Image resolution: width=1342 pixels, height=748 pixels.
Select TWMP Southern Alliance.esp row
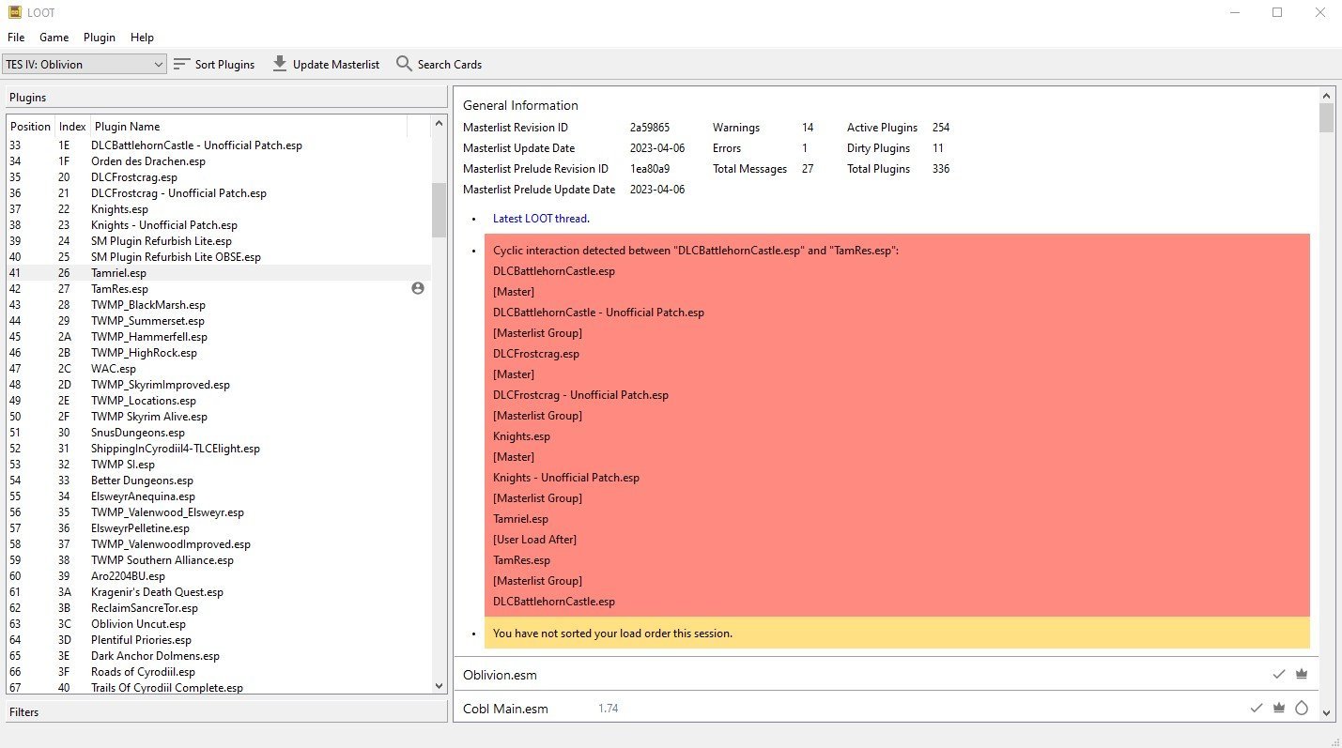point(218,560)
